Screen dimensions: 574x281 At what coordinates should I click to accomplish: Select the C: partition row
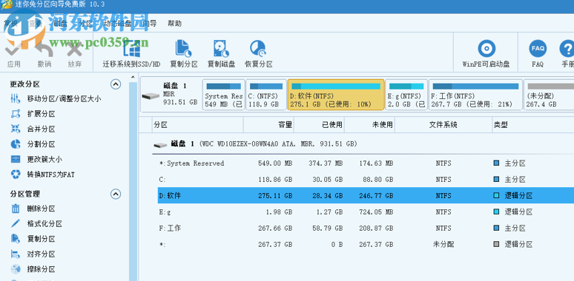[x=366, y=180]
